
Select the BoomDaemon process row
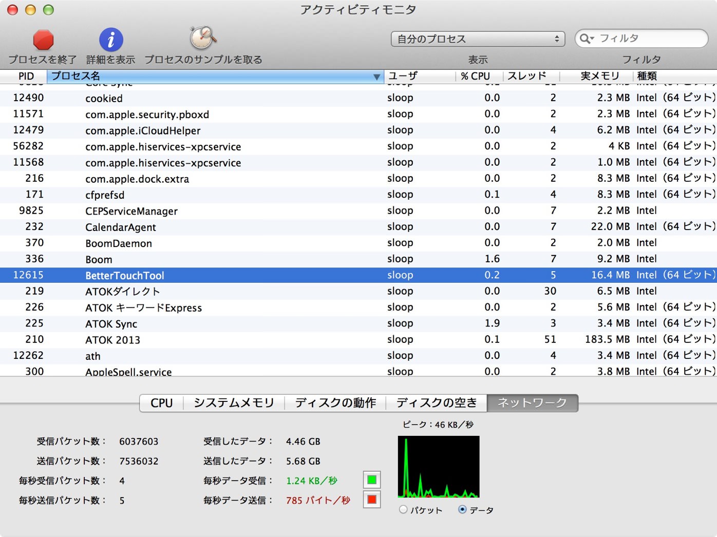tap(358, 243)
